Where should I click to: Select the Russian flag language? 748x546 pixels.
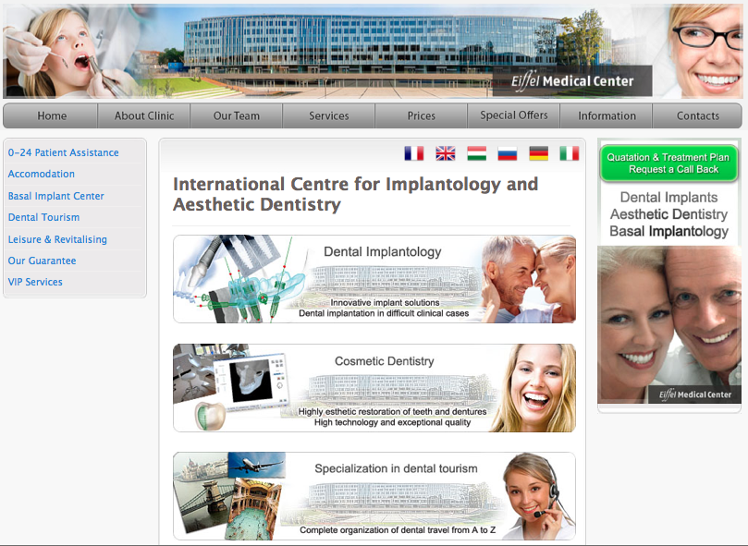tap(507, 153)
